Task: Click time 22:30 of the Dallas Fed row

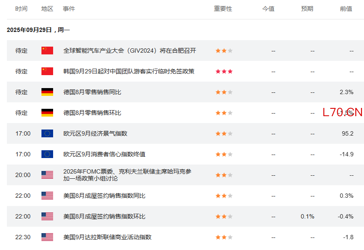Action: (x=23, y=237)
